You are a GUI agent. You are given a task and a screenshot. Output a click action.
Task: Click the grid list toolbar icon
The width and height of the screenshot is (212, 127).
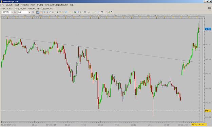pos(85,12)
